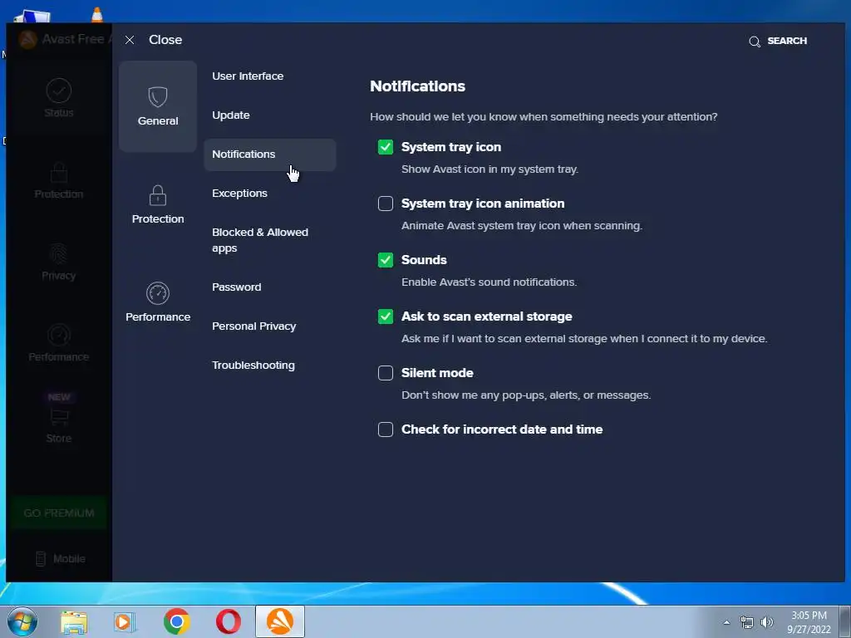The image size is (851, 638).
Task: Click the 'Show Avast icon in my system tray.' text
Action: click(489, 169)
